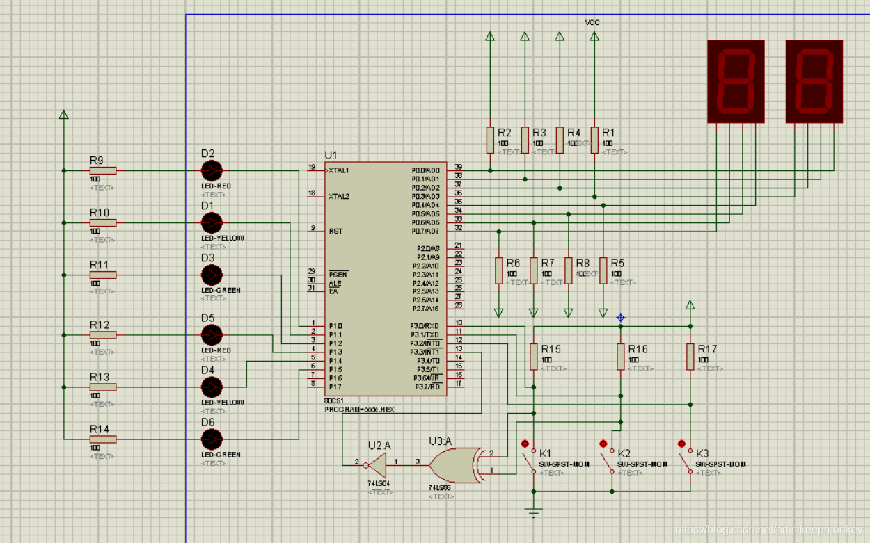Select resistor R17 body
Image resolution: width=870 pixels, height=543 pixels.
pos(690,357)
